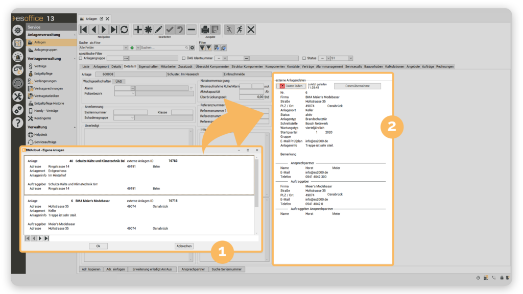The width and height of the screenshot is (523, 294).
Task: Open the report icon next to the printer
Action: [x=215, y=30]
